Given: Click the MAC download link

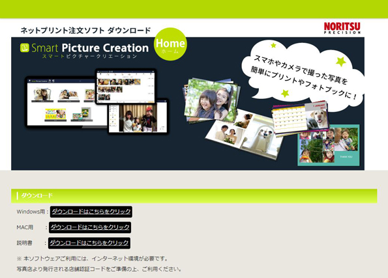Looking at the screenshot, I should pyautogui.click(x=90, y=227).
